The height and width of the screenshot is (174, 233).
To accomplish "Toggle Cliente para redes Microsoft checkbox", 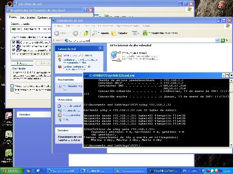I will click(14, 42).
